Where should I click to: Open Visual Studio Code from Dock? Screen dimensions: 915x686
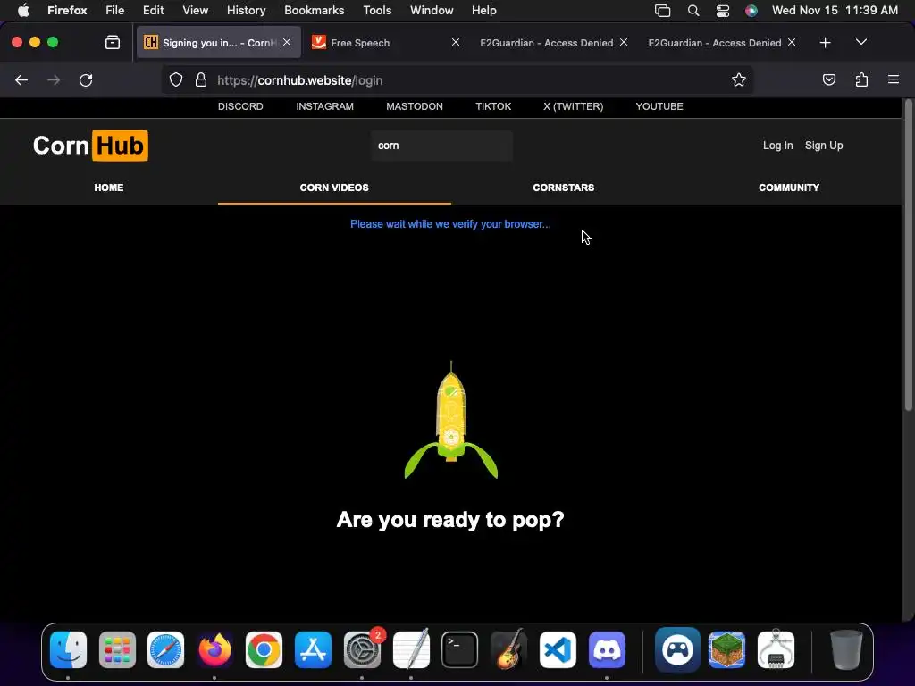pyautogui.click(x=558, y=650)
